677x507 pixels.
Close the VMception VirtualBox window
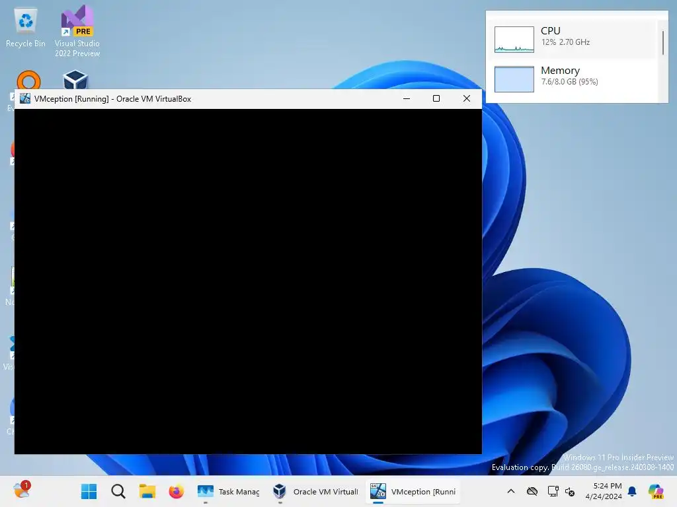[467, 99]
